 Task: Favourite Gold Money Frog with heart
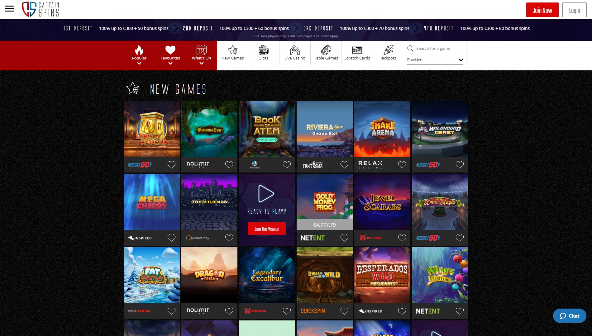click(x=344, y=238)
